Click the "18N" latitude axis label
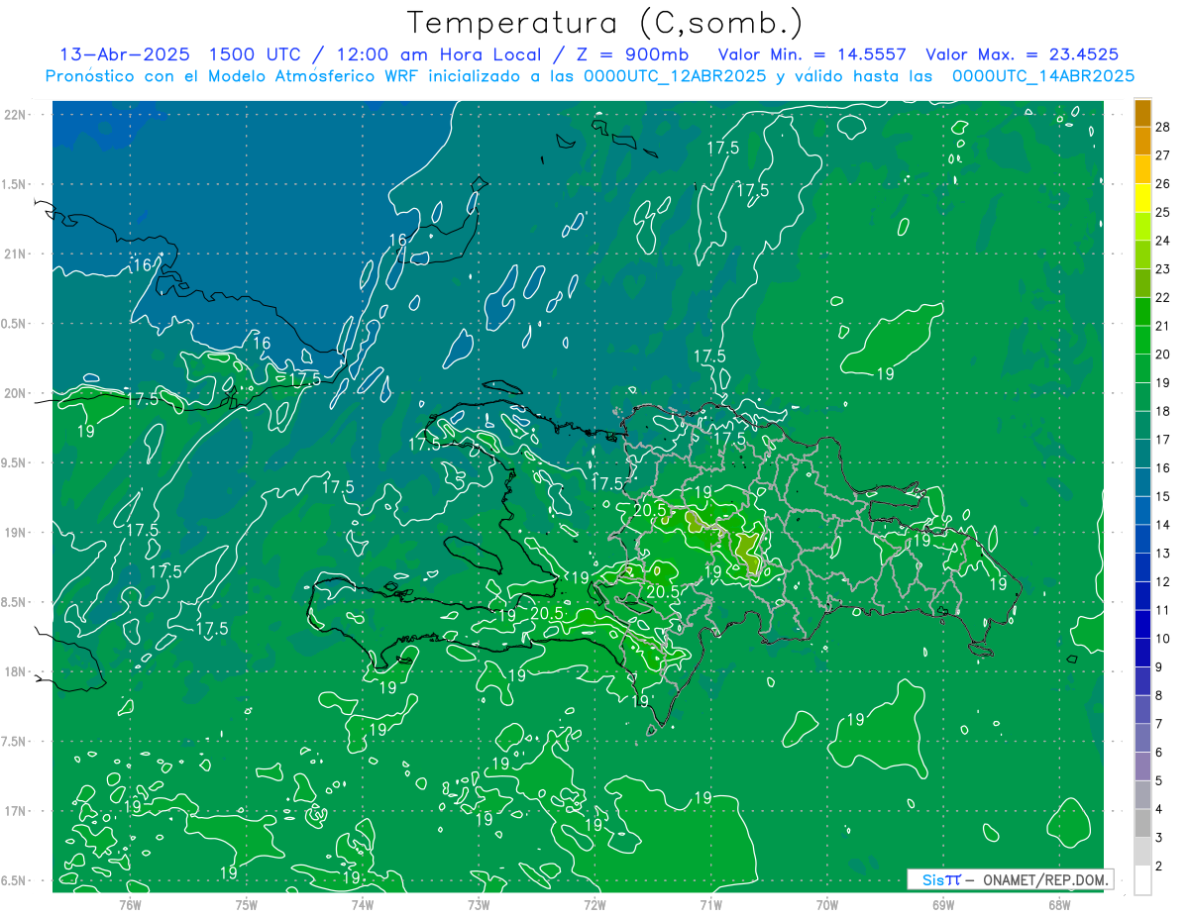This screenshot has height=918, width=1189. [15, 671]
